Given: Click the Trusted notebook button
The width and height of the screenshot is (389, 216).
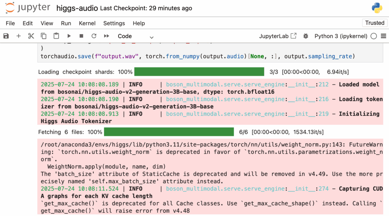Looking at the screenshot, I should point(375,23).
